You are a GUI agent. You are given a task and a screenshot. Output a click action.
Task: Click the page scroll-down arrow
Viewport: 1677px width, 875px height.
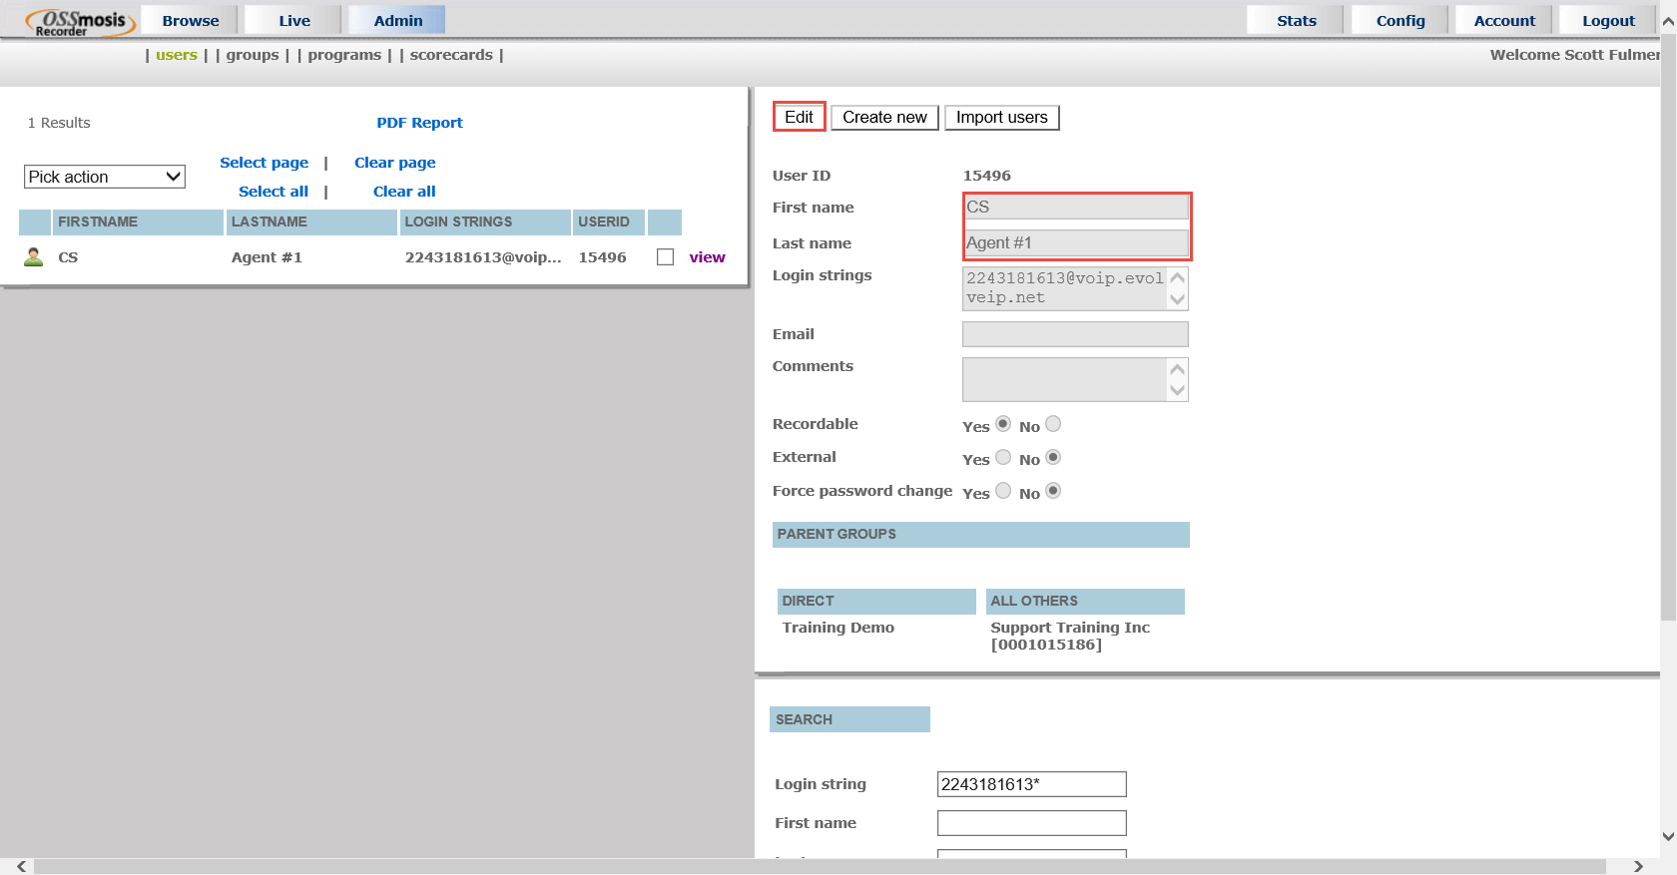(1667, 836)
